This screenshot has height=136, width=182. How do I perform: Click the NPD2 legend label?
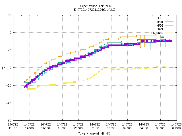tap(160, 25)
